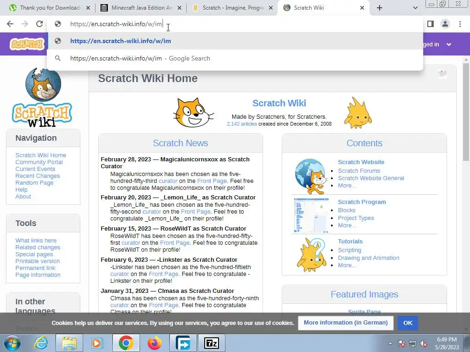Open Special pages link
The height and width of the screenshot is (352, 470).
pyautogui.click(x=34, y=254)
